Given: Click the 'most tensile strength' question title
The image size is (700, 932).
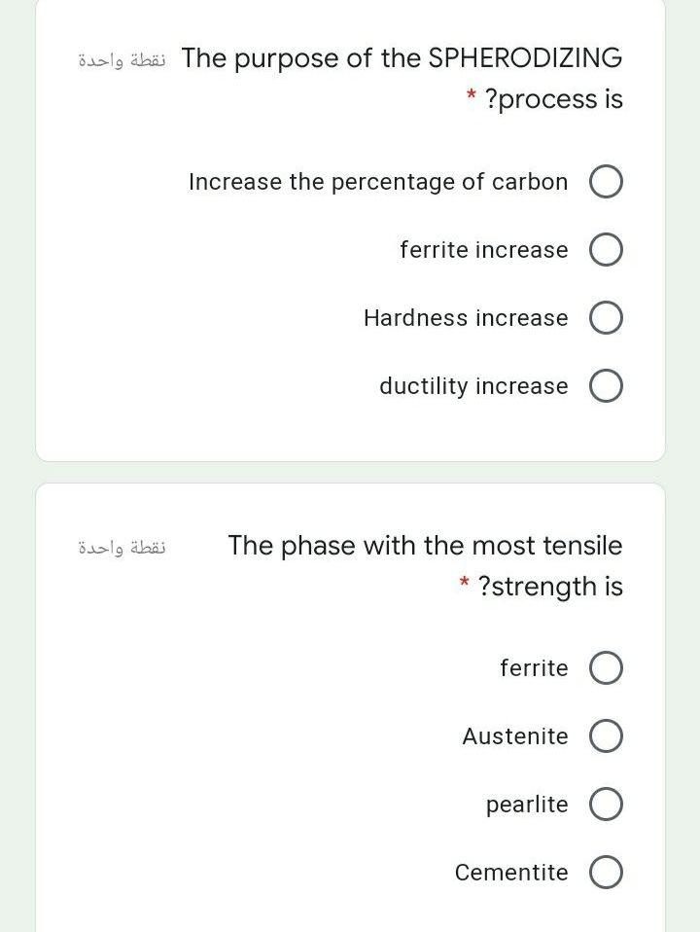Looking at the screenshot, I should [x=425, y=546].
